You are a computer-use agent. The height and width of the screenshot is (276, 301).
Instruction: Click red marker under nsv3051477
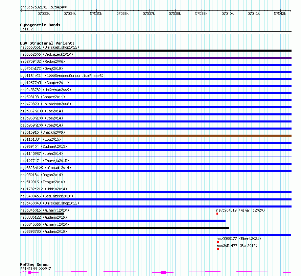218,249
